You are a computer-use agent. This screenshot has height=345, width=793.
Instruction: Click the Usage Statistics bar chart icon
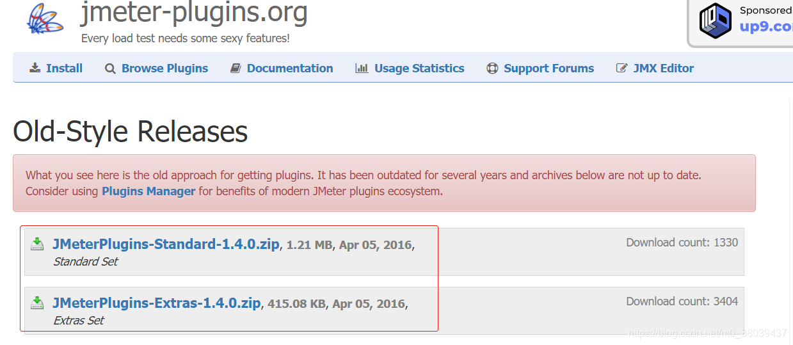click(362, 68)
